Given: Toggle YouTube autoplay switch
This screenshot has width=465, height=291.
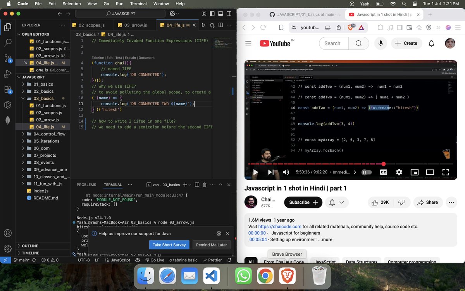Looking at the screenshot, I should [367, 172].
